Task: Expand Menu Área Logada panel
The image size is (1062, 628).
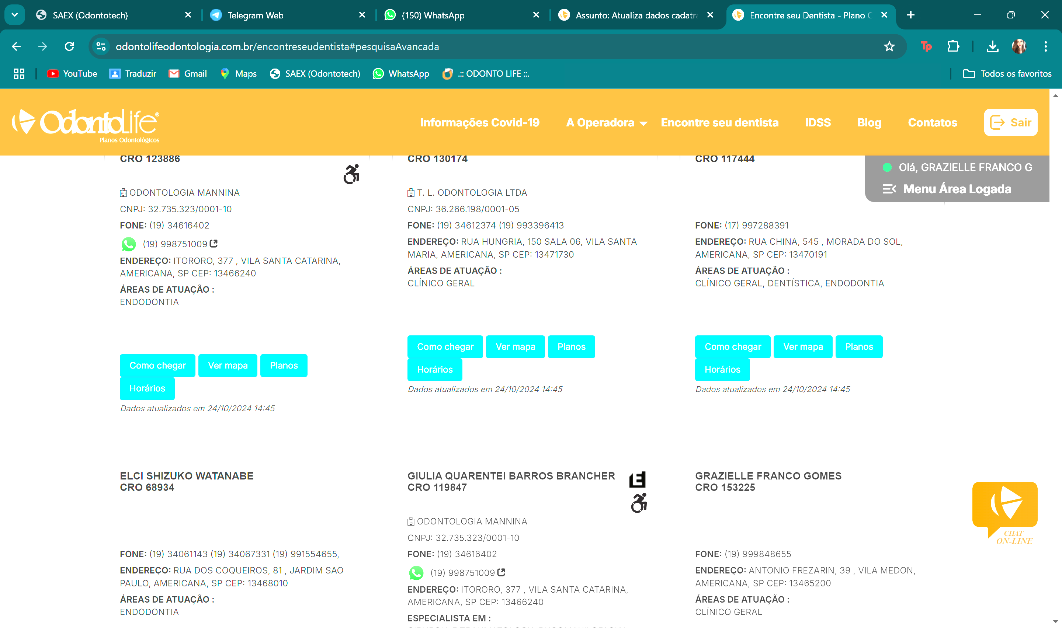Action: 947,189
